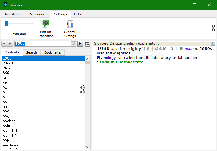Viewport: 217px width, 151px height.
Task: Follow the sodium fluoroacetate link
Action: pyautogui.click(x=121, y=62)
